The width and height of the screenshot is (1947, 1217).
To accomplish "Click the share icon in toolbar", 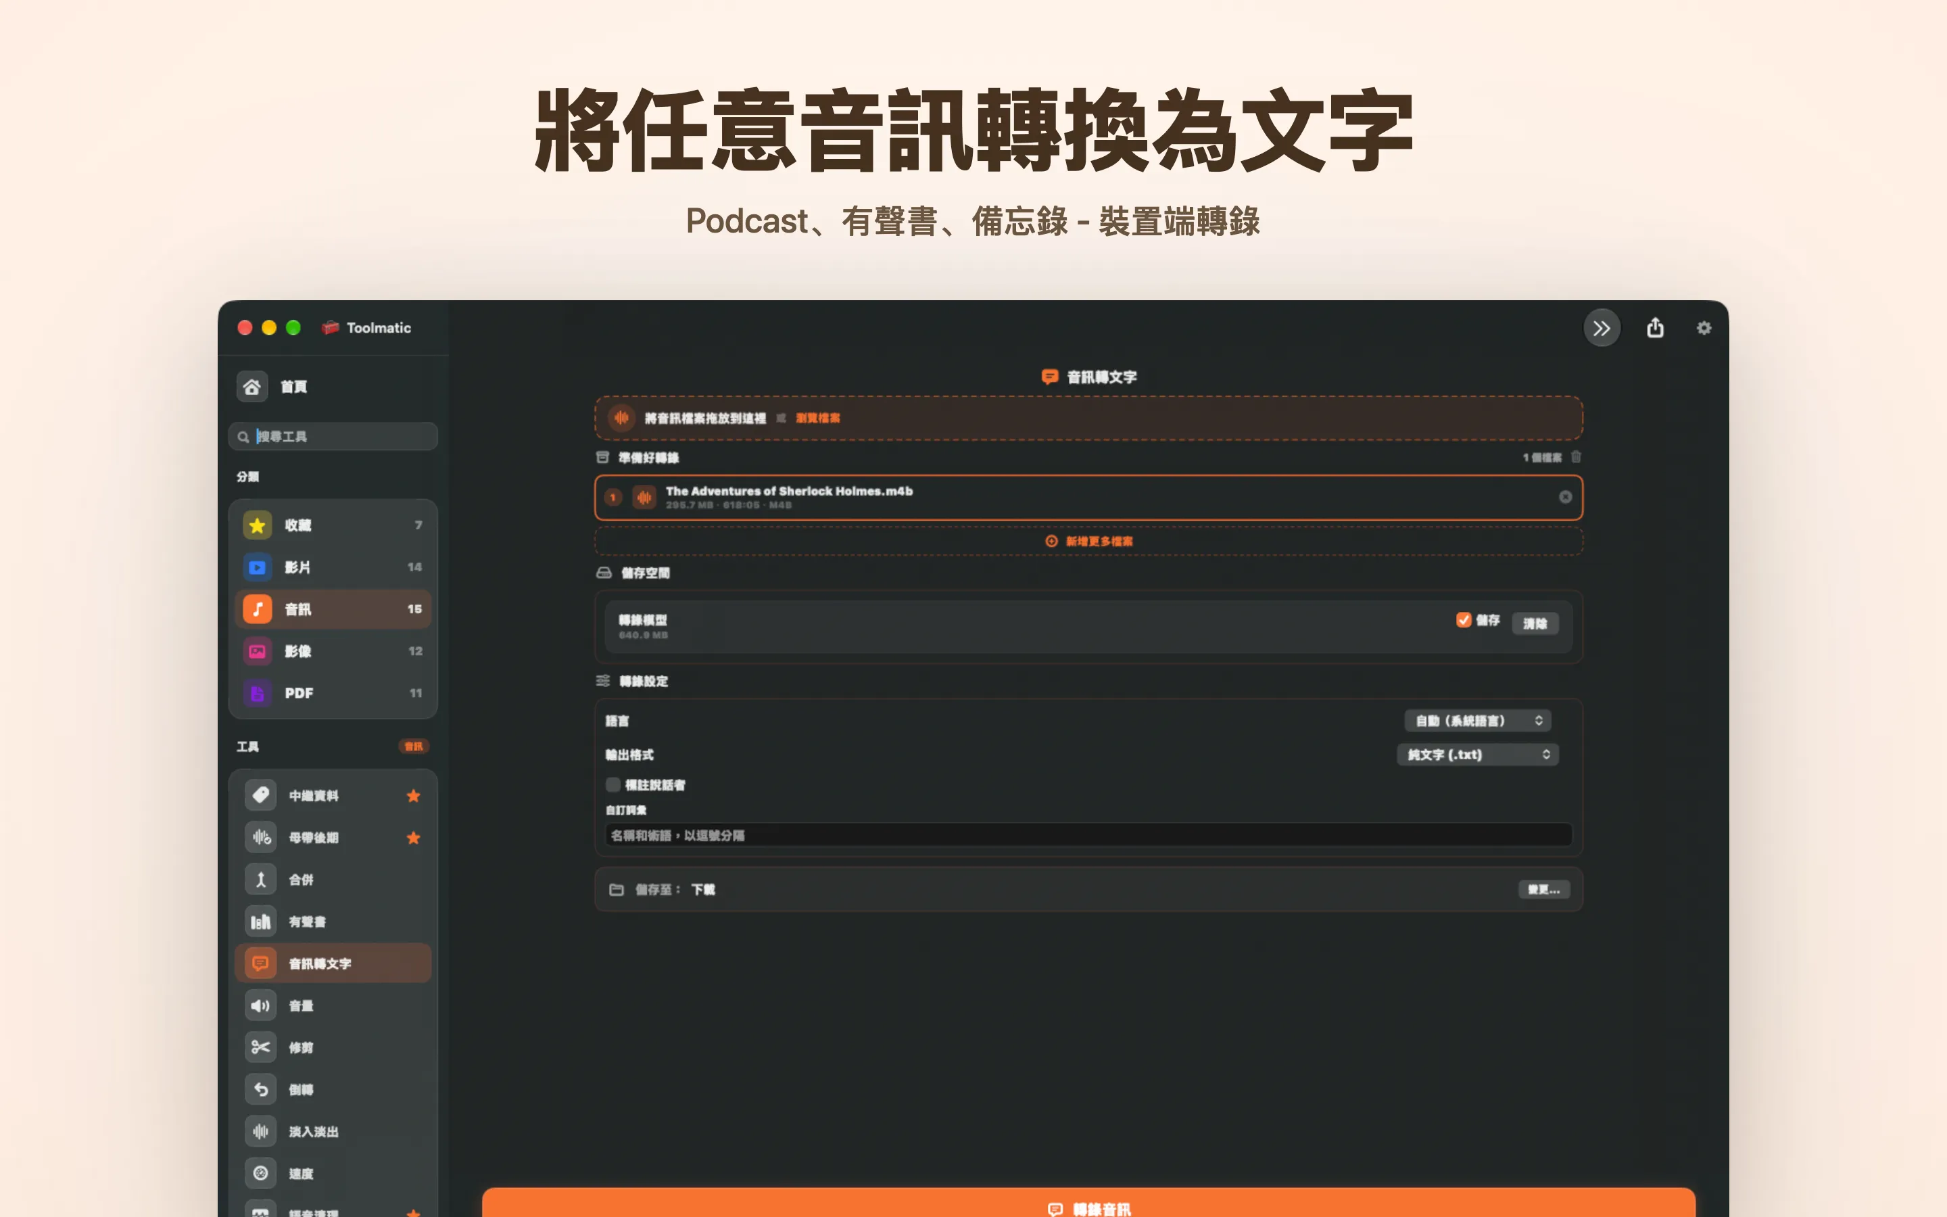I will click(1655, 328).
